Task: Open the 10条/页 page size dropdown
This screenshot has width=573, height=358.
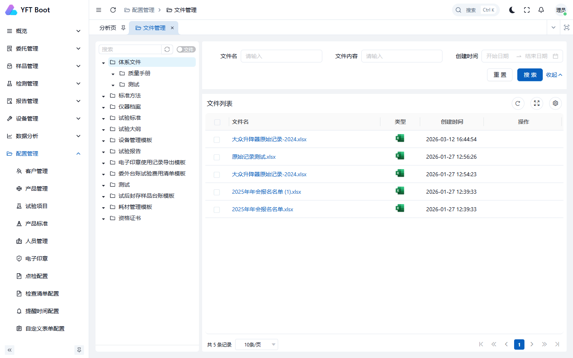Action: [x=257, y=344]
